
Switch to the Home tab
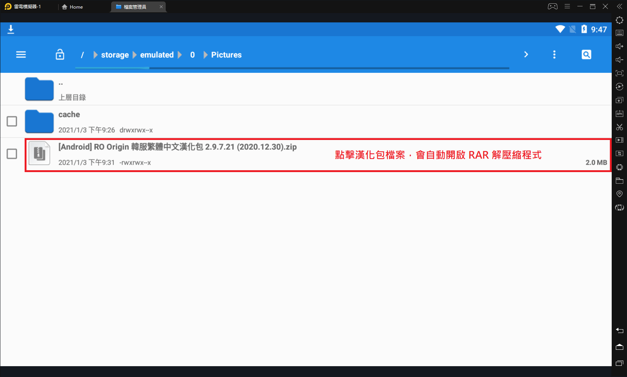(72, 7)
